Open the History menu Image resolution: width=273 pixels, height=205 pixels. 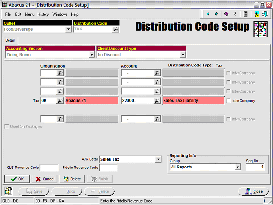[43, 14]
